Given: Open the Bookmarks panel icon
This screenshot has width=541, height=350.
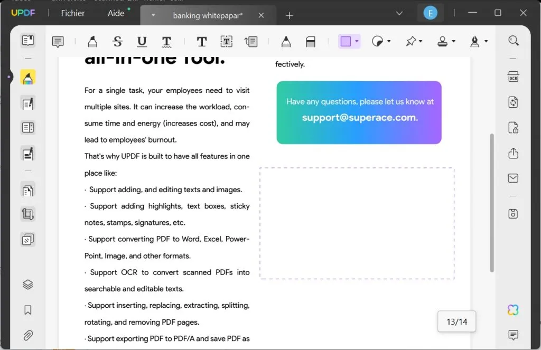Looking at the screenshot, I should pos(27,310).
